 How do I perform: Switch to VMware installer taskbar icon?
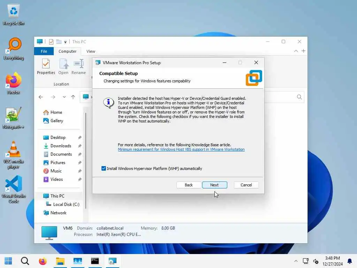(x=113, y=261)
